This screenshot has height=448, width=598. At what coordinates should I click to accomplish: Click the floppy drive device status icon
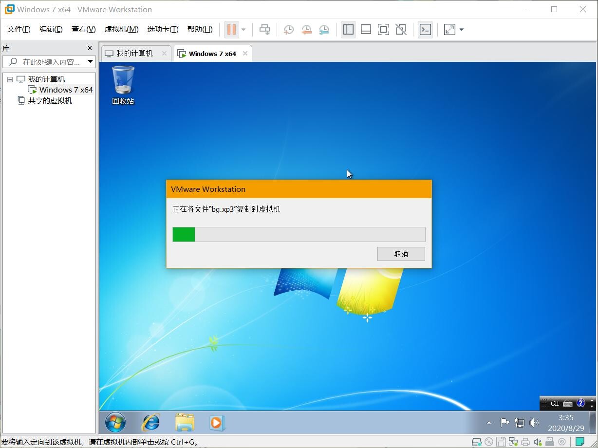(x=501, y=442)
